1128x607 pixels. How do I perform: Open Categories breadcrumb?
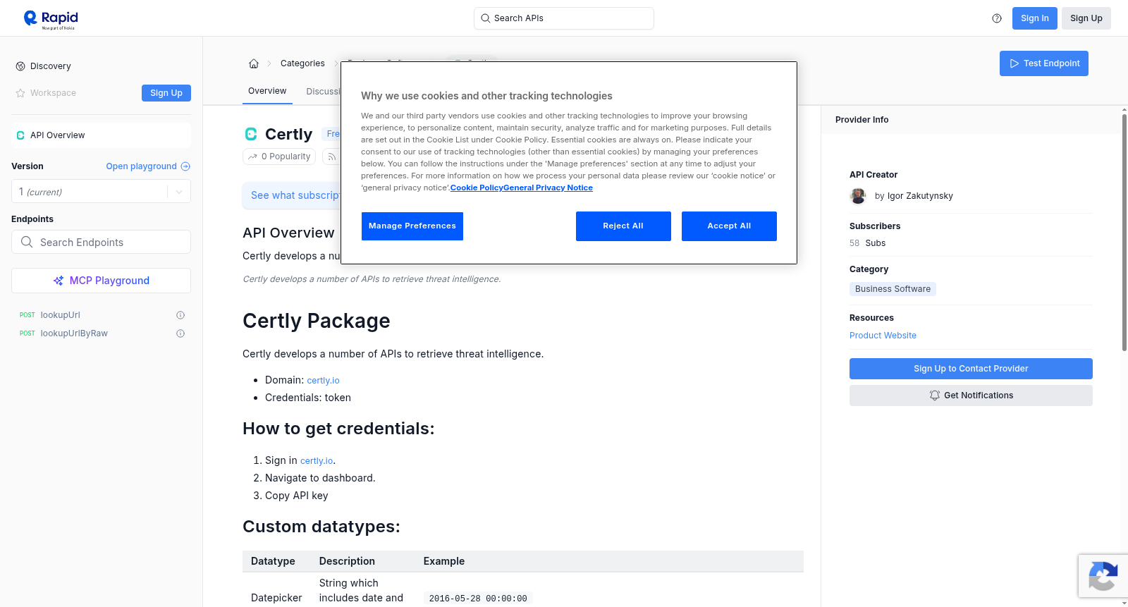point(302,63)
